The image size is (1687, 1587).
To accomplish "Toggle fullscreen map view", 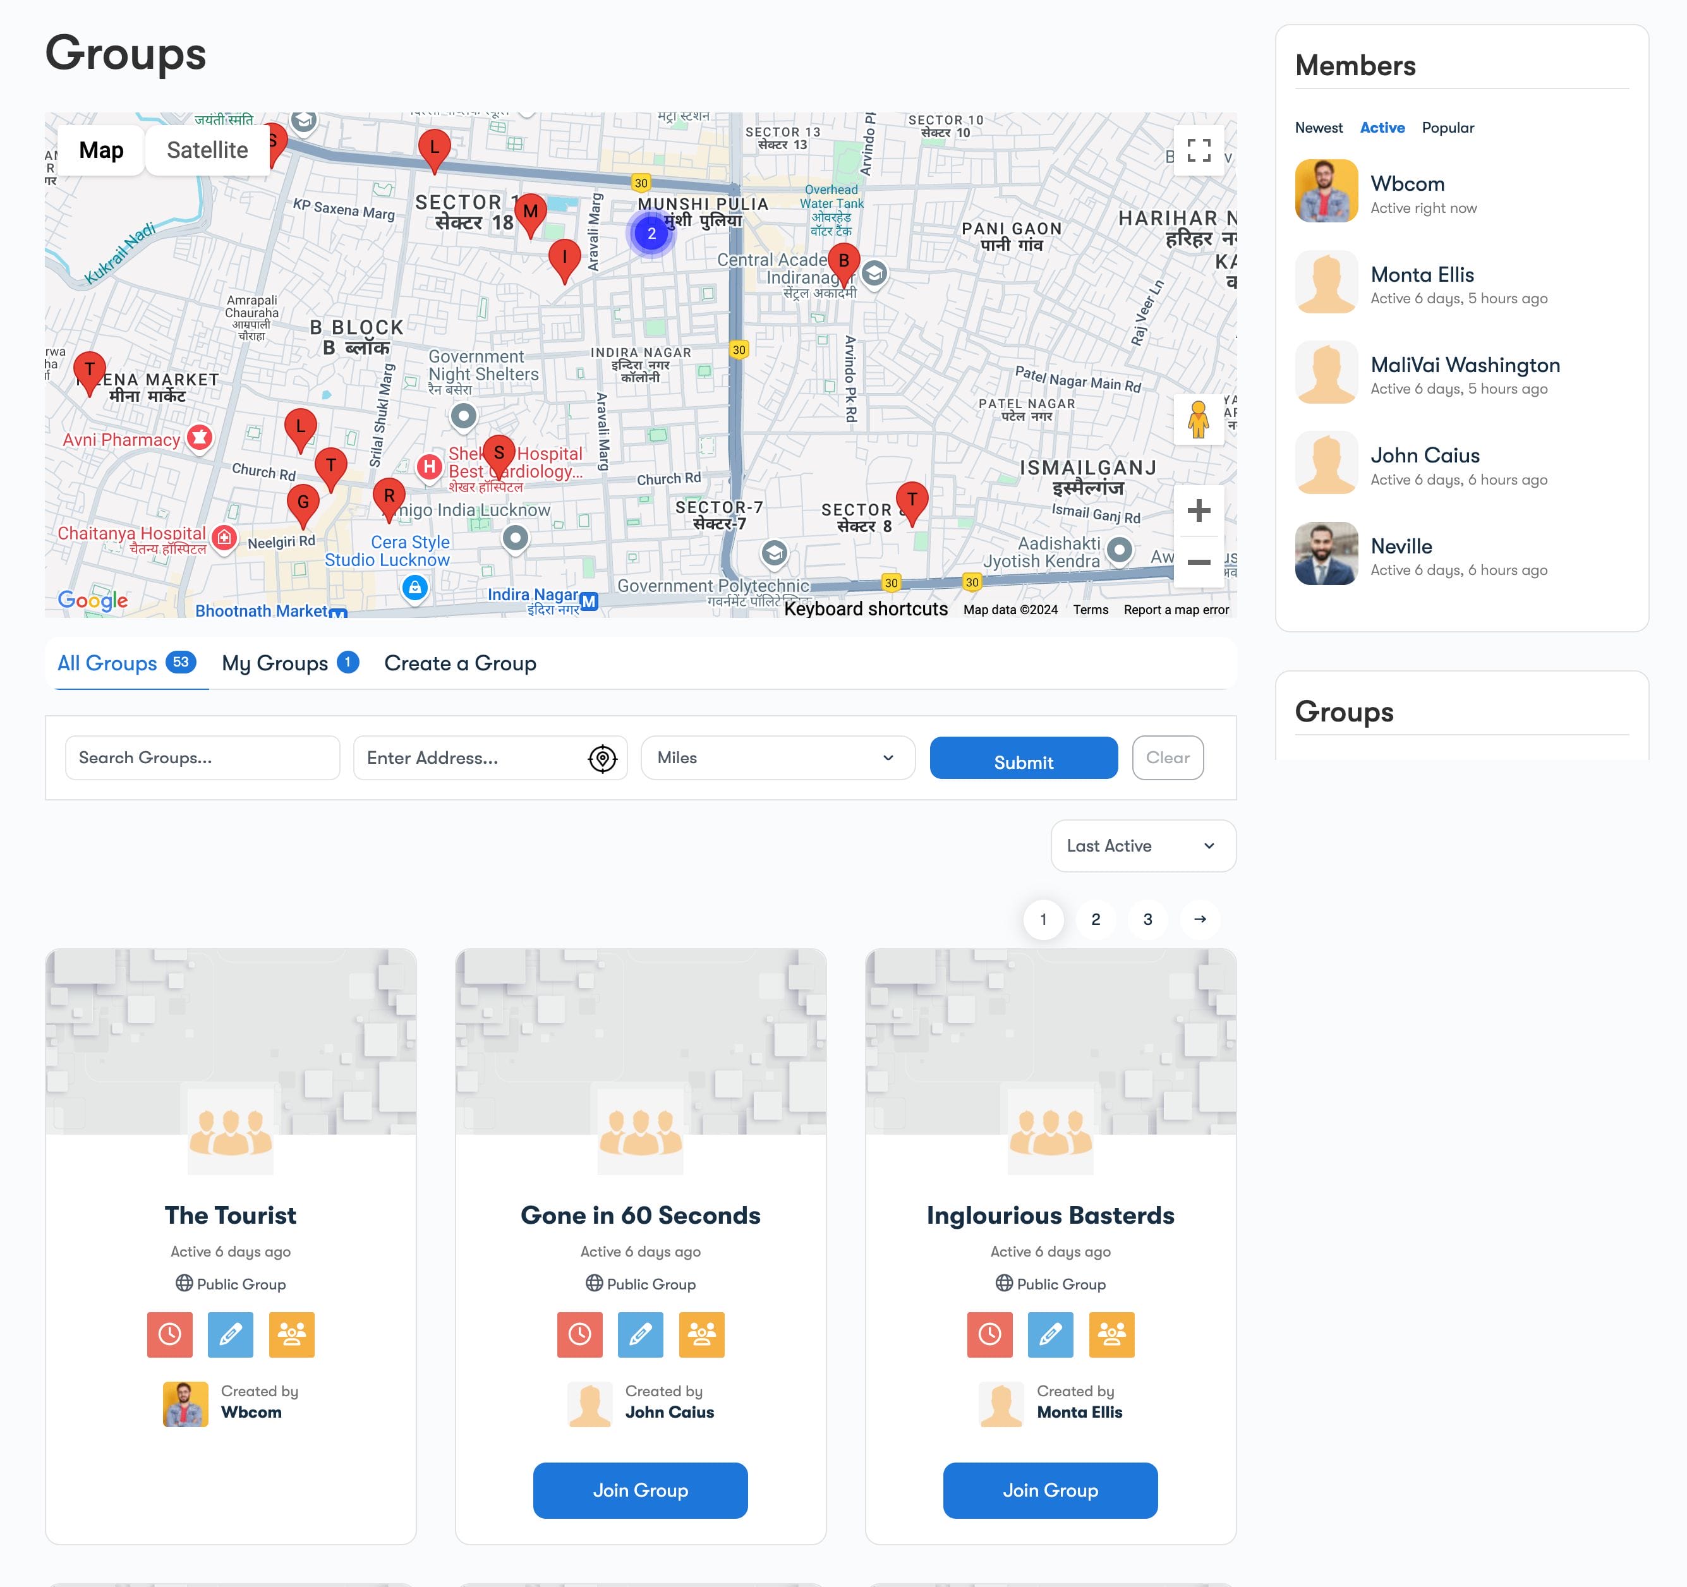I will 1197,150.
